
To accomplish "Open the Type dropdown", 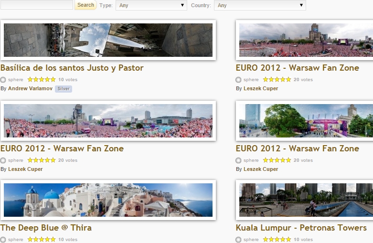I will click(151, 5).
